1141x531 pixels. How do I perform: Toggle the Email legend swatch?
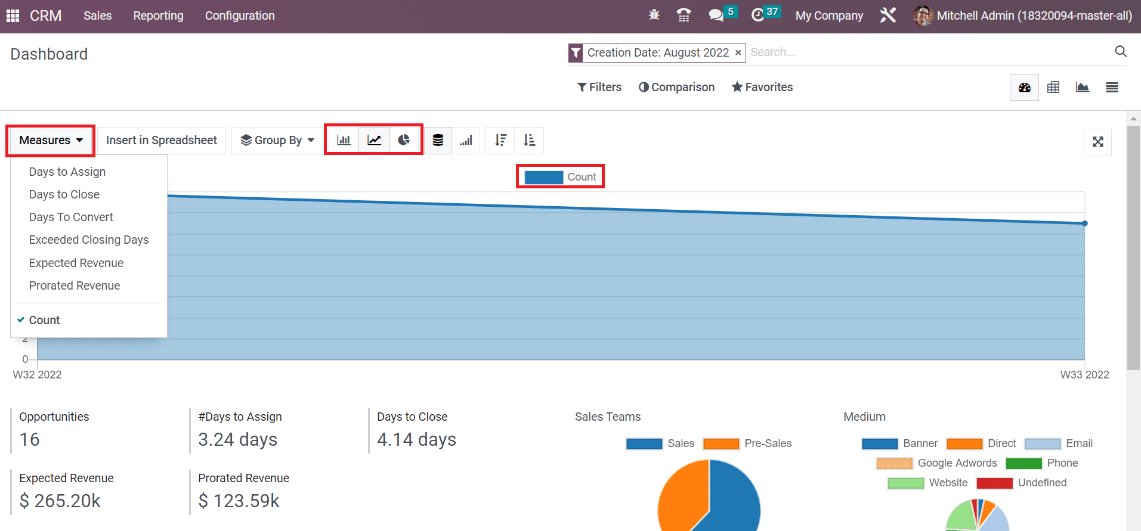1043,443
